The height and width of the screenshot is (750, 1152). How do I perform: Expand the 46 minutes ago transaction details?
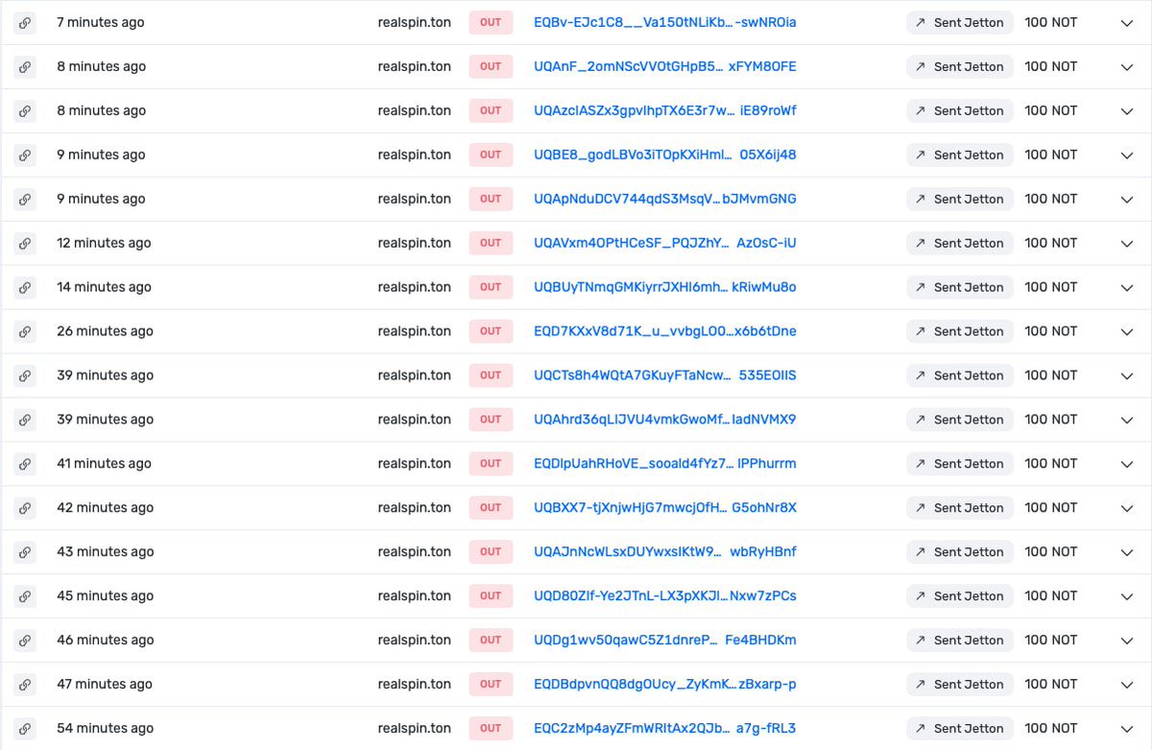click(1127, 641)
